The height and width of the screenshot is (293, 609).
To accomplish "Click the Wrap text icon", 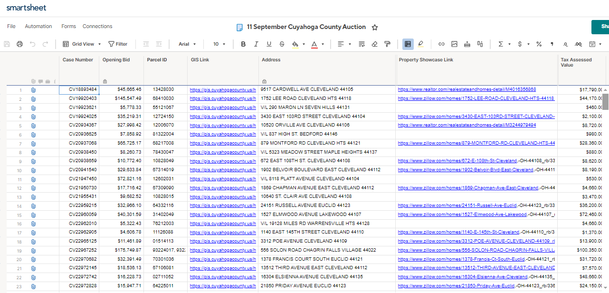I will pyautogui.click(x=362, y=44).
